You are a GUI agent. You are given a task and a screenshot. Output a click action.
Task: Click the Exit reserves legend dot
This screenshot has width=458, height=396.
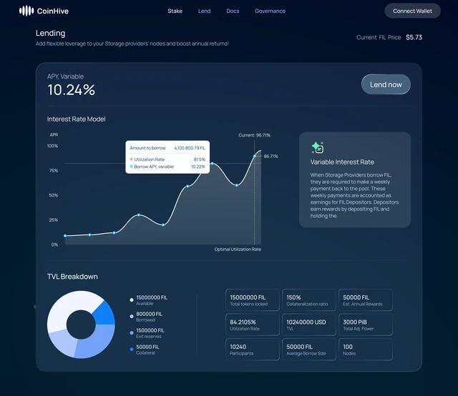click(132, 332)
